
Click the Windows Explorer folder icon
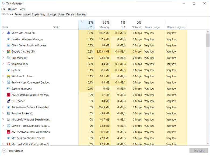pos(8,76)
